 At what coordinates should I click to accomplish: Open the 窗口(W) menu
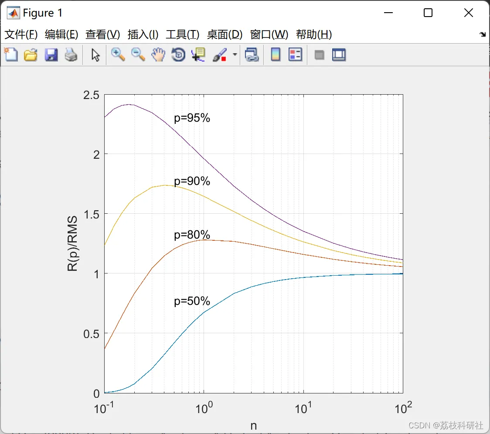[x=269, y=34]
